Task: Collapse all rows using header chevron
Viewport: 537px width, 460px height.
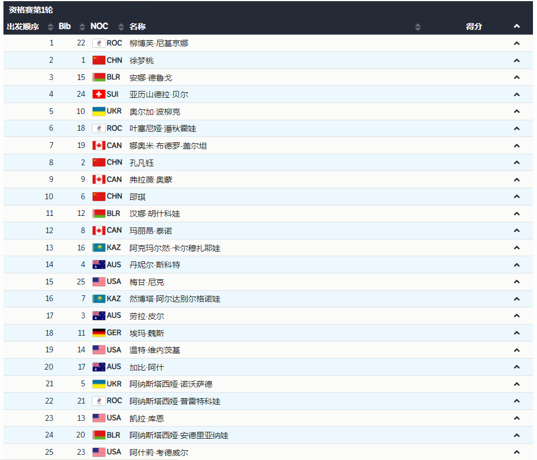Action: point(516,26)
